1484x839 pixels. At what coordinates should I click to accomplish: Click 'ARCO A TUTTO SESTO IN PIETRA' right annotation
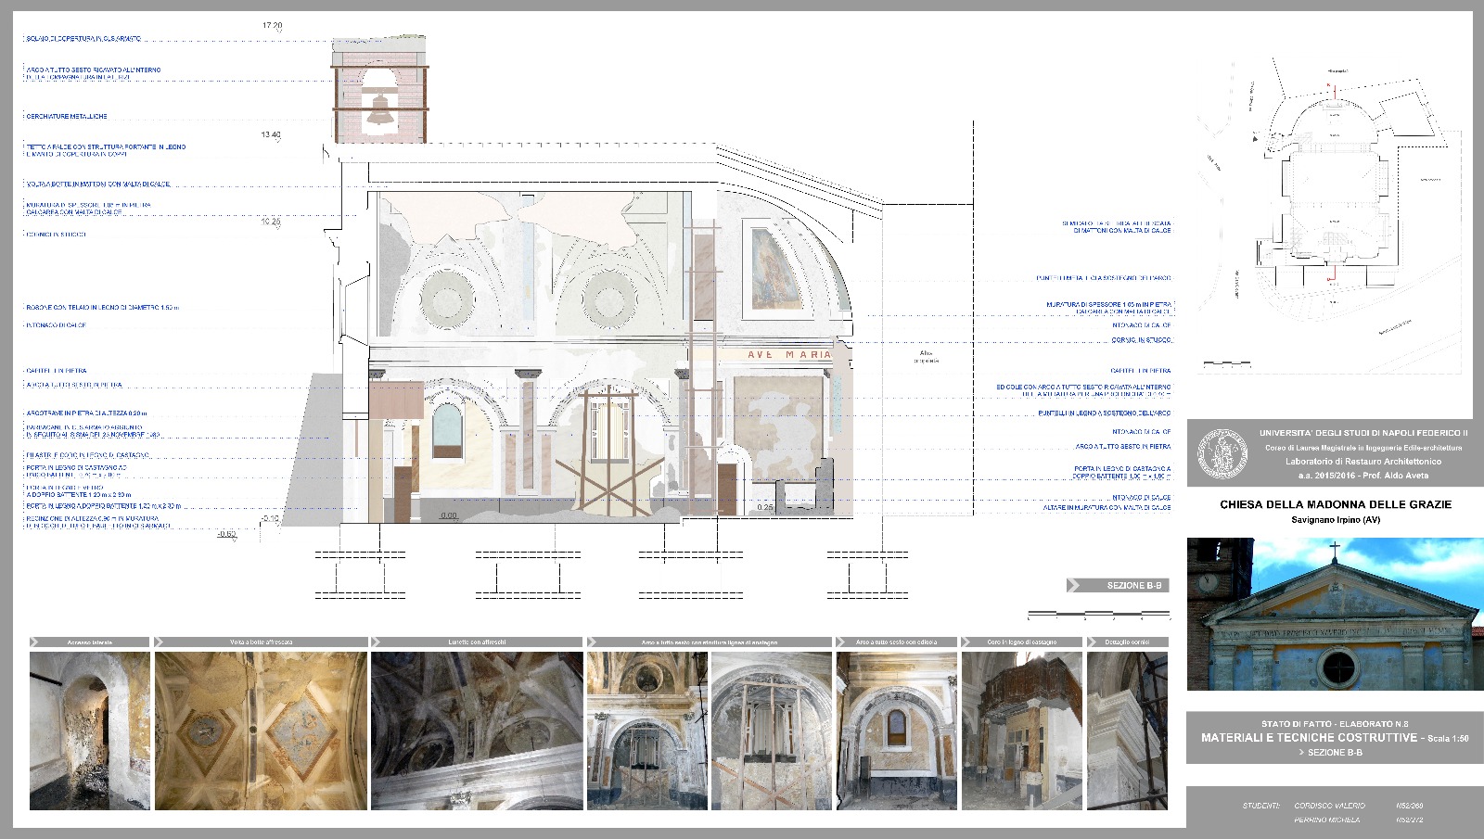[1123, 447]
